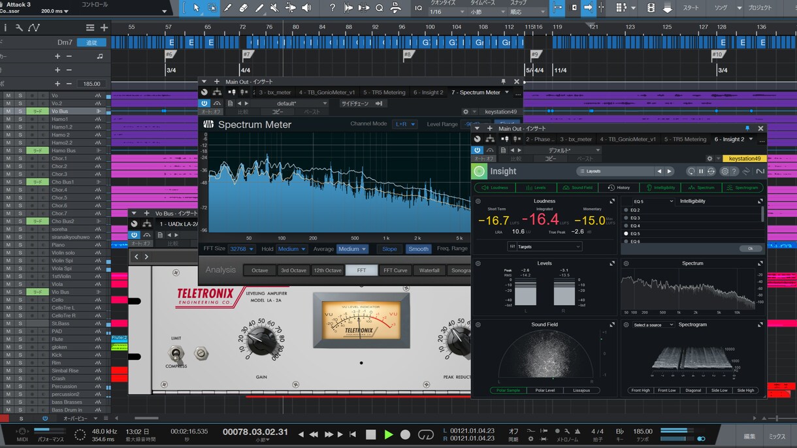797x448 pixels.
Task: Open the History tab in Insight
Action: click(618, 187)
